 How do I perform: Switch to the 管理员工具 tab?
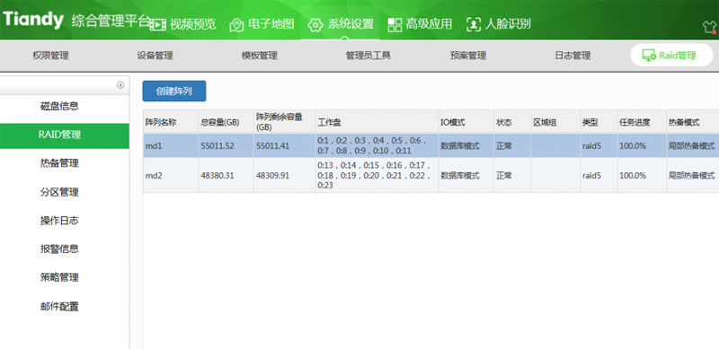click(x=368, y=56)
